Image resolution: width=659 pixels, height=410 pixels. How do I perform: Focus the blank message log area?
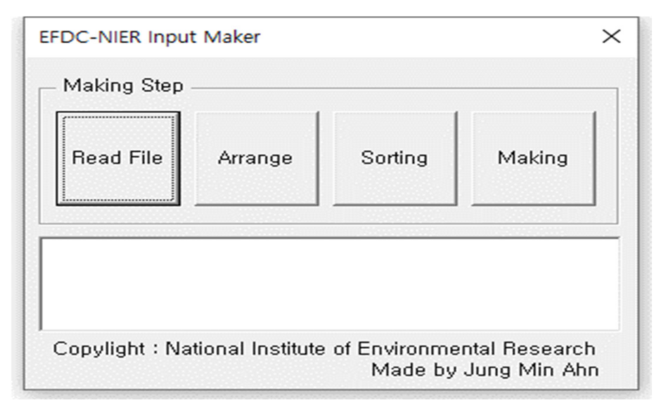click(x=329, y=284)
